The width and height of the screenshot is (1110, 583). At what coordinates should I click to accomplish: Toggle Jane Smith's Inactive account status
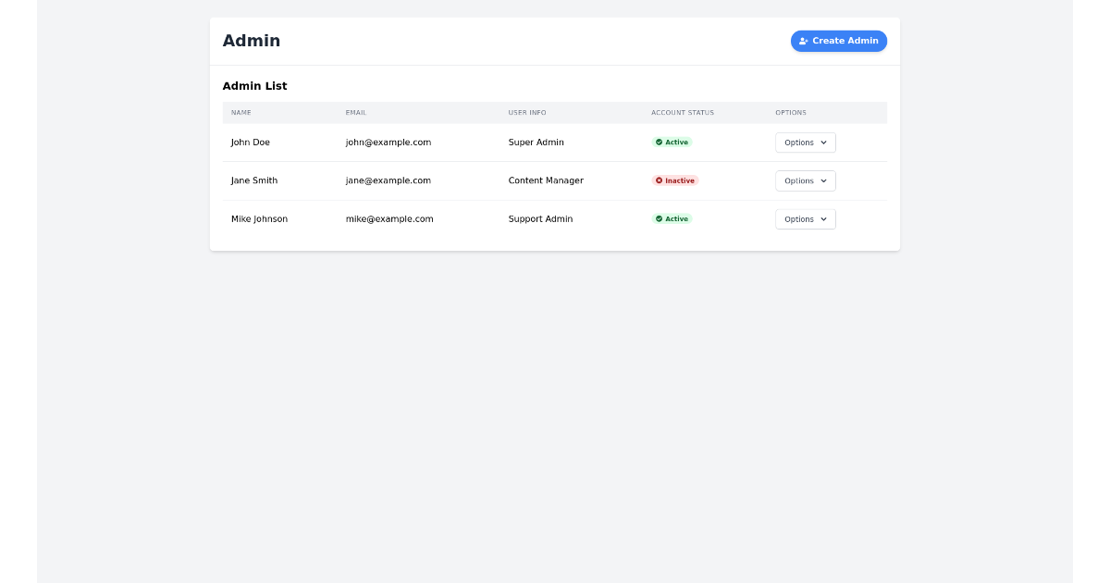click(675, 180)
